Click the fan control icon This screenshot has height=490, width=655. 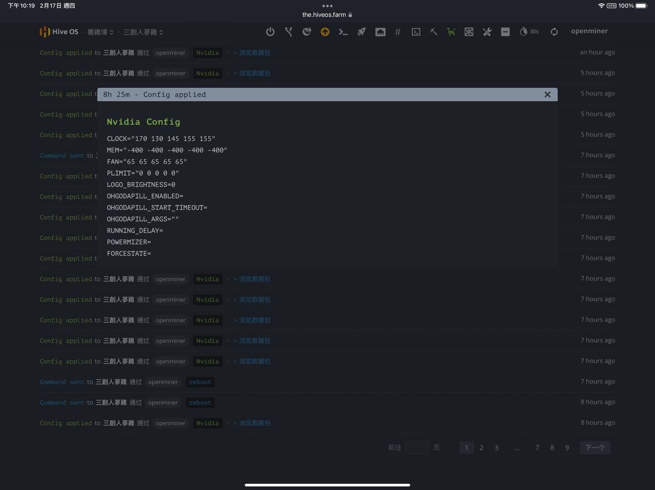pos(469,32)
